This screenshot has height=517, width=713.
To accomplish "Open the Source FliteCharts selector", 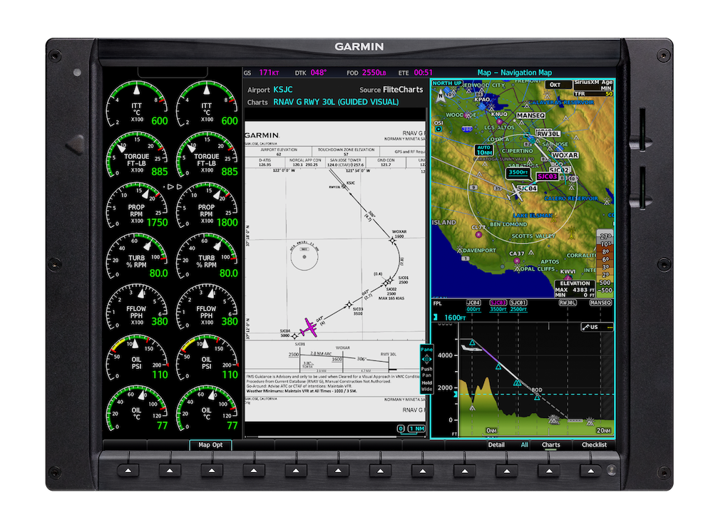I will tap(391, 90).
